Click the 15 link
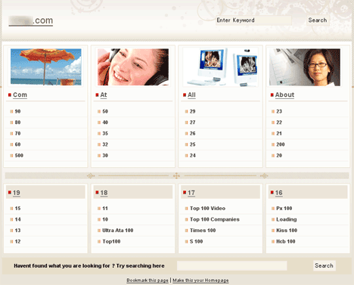Screen dimensions: 354x285 click(17, 209)
